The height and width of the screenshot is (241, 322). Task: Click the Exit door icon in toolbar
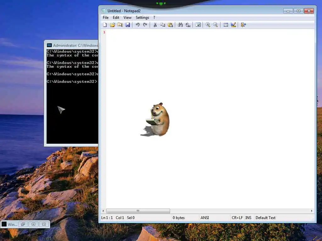[x=243, y=25]
